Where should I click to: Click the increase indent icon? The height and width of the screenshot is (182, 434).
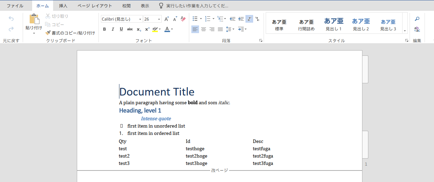(x=241, y=19)
